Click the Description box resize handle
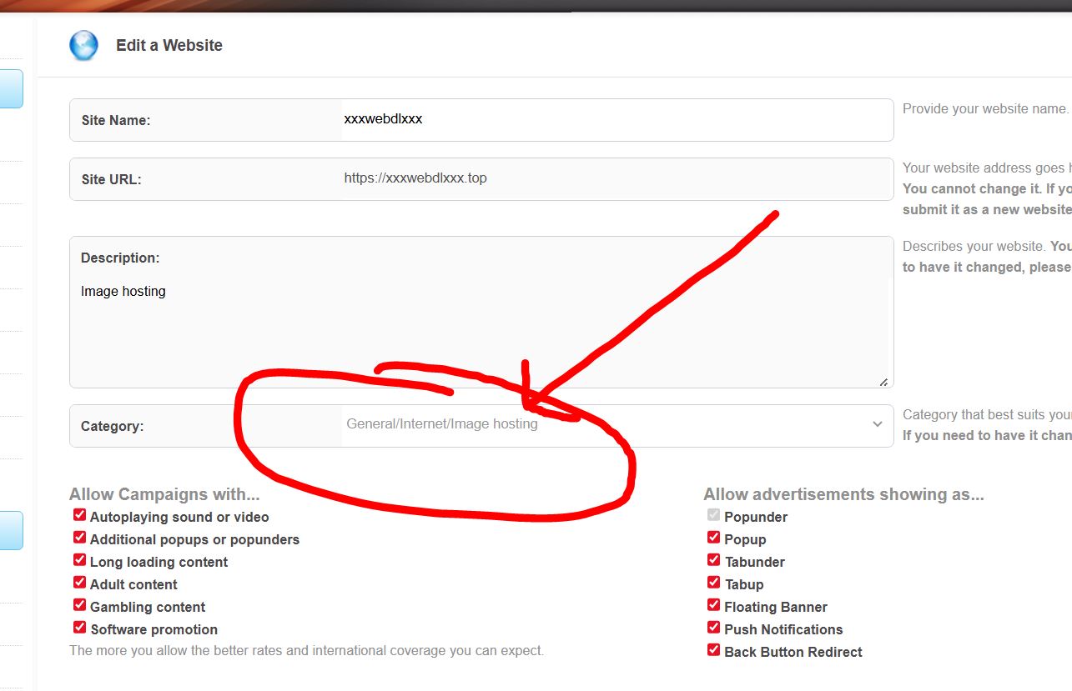 [x=883, y=382]
